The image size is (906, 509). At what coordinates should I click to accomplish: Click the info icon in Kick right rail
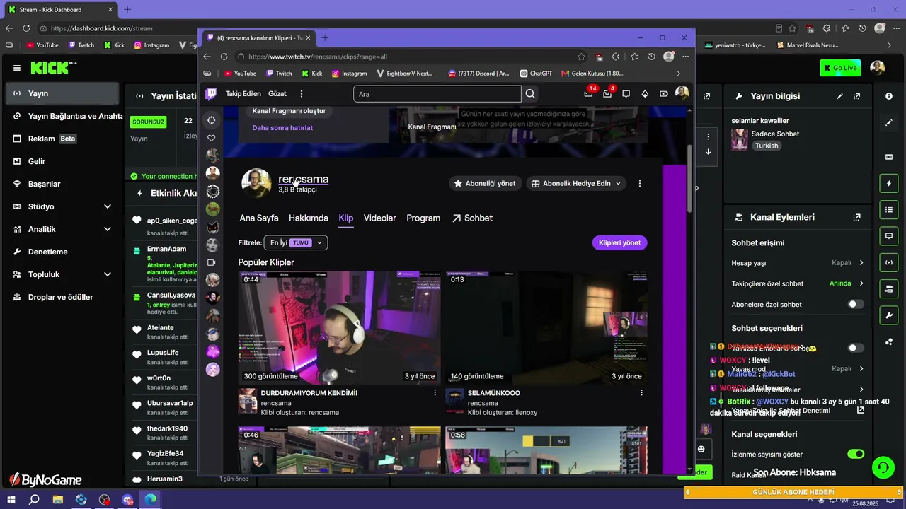coord(889,96)
